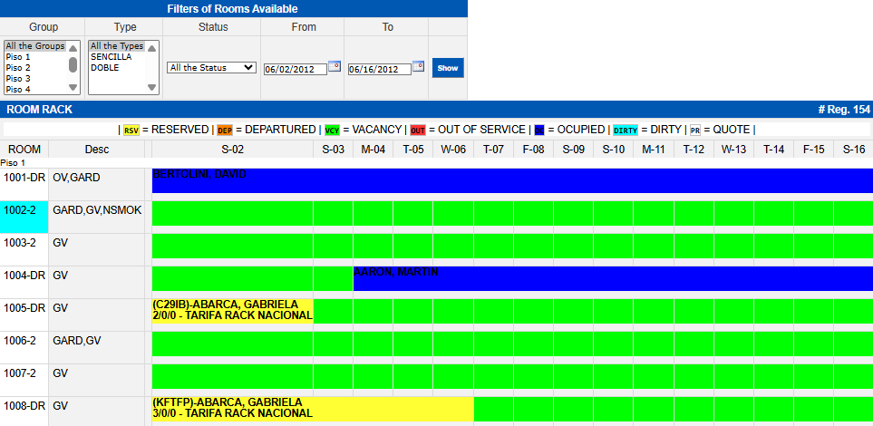
Task: Click the green VCY legend icon
Action: (x=332, y=131)
